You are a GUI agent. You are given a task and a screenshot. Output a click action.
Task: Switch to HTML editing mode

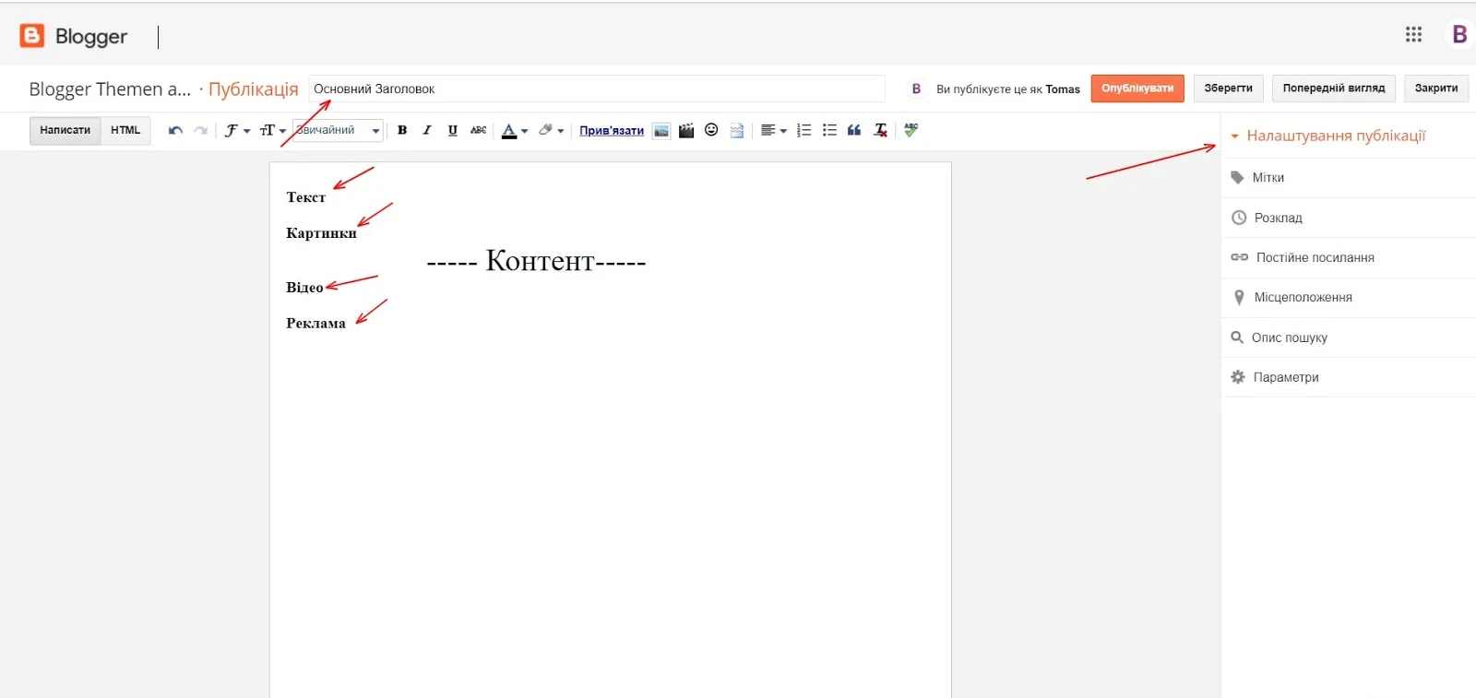[125, 130]
